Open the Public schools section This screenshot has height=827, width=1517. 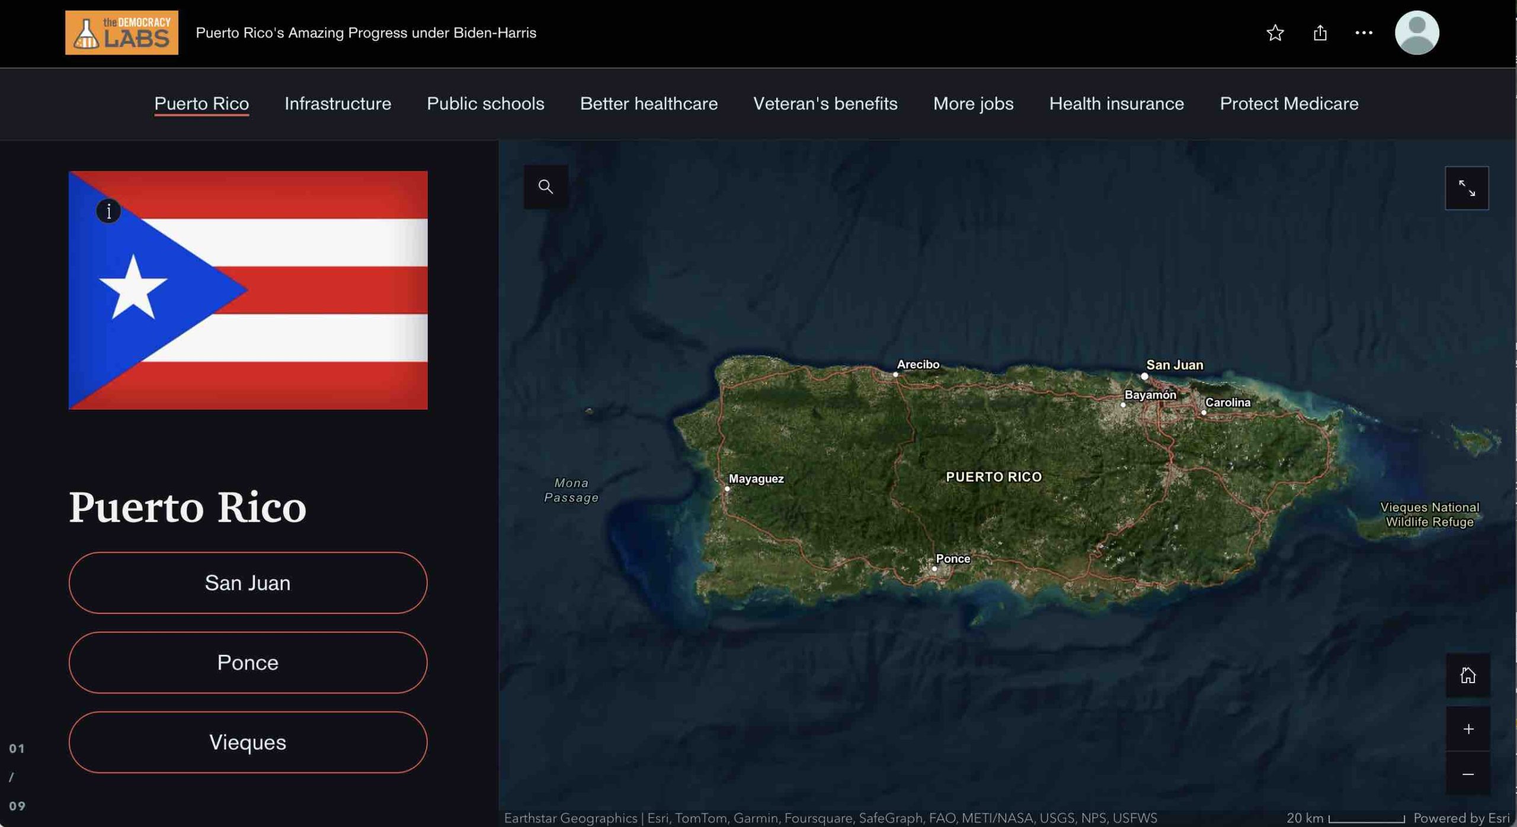coord(485,104)
